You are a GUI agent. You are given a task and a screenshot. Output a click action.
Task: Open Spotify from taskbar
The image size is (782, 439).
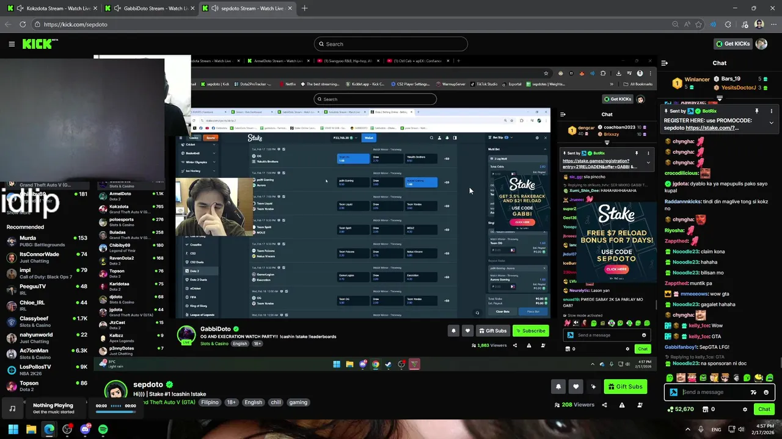pos(103,429)
